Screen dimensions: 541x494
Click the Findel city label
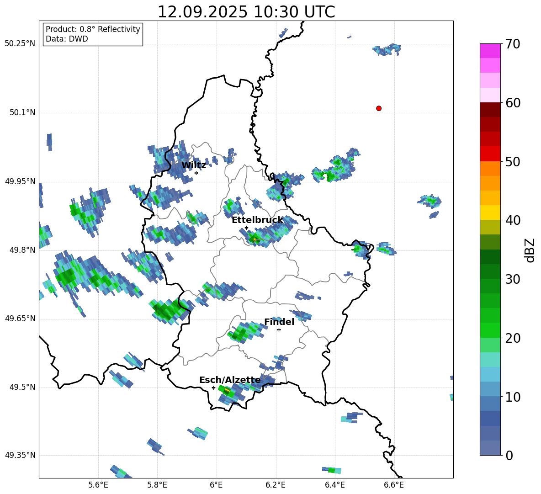[x=279, y=322]
